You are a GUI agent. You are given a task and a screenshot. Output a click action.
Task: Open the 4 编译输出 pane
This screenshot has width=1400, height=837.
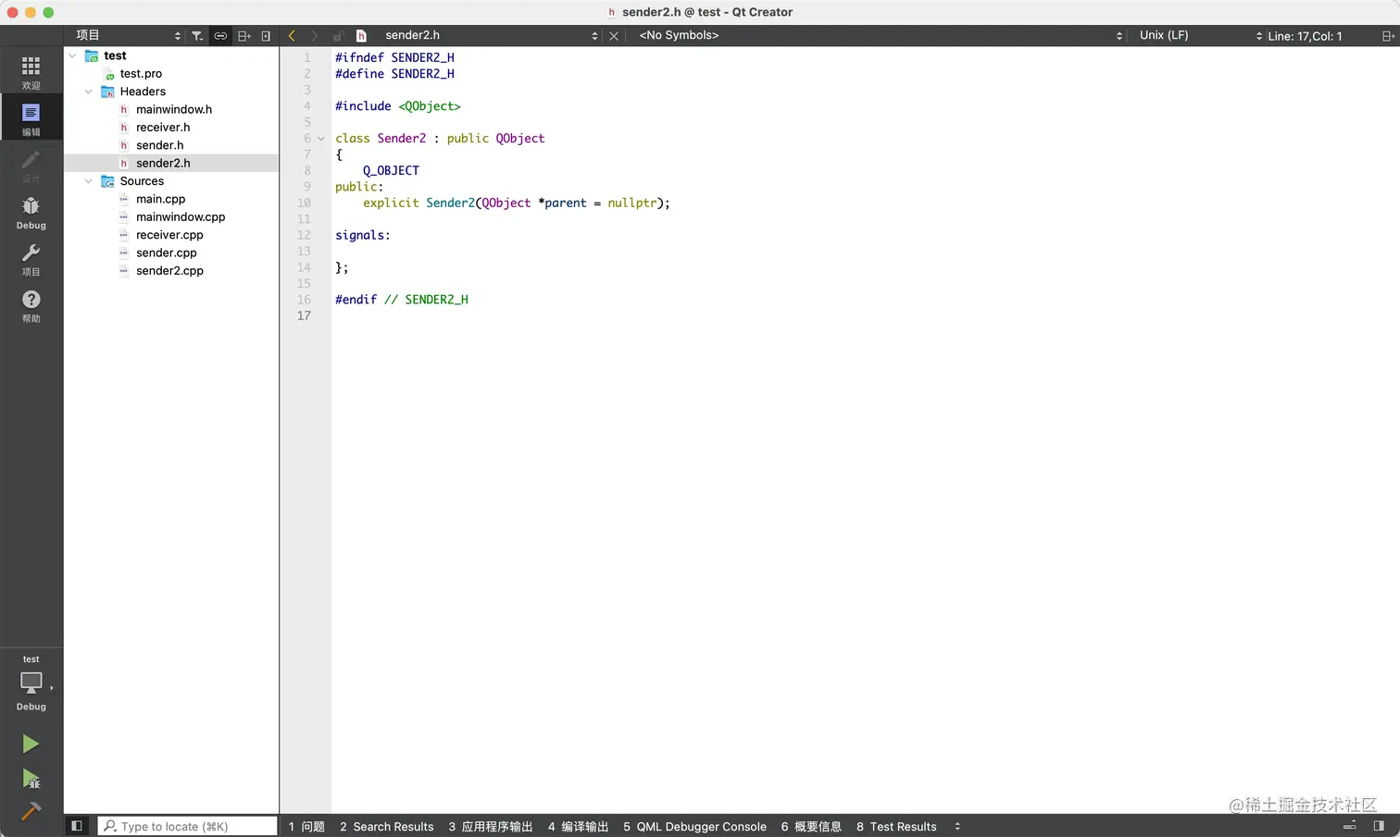pos(578,826)
